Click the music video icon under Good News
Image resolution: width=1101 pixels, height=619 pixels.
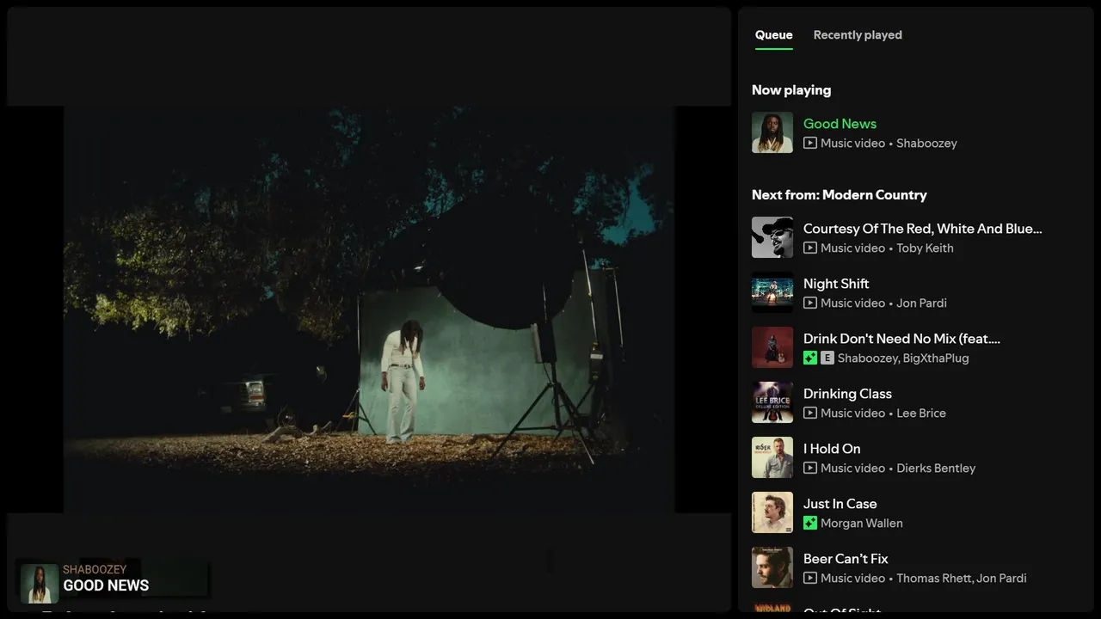810,144
